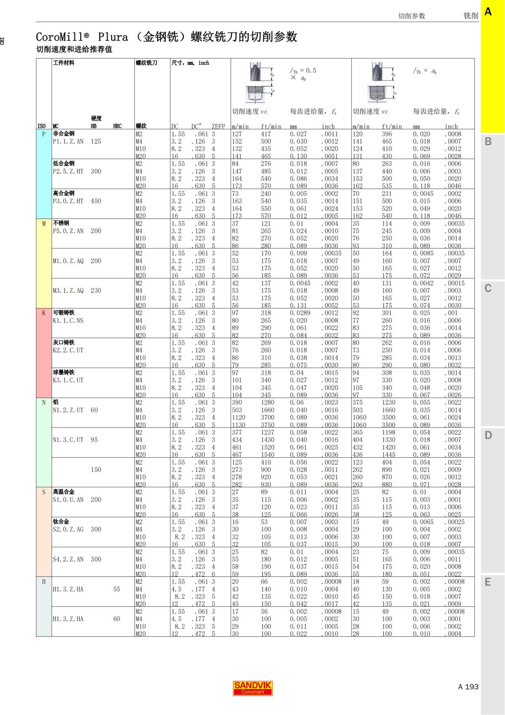505x715 pixels.
Task: Click the red ISO K cell
Action: (x=44, y=353)
